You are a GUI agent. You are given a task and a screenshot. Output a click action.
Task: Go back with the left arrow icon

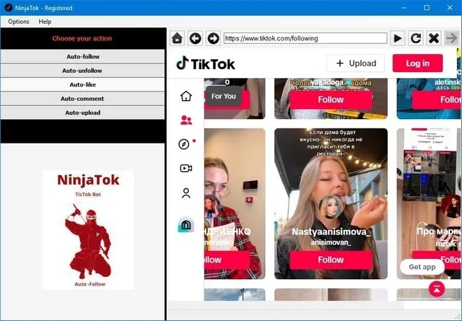point(195,38)
